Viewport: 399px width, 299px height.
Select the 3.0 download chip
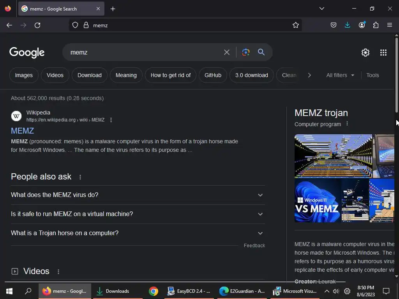251,75
